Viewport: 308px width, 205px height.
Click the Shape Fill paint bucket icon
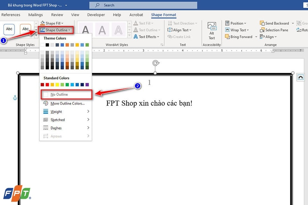(42, 23)
